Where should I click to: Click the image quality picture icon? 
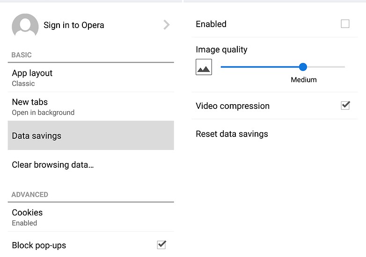coord(204,67)
